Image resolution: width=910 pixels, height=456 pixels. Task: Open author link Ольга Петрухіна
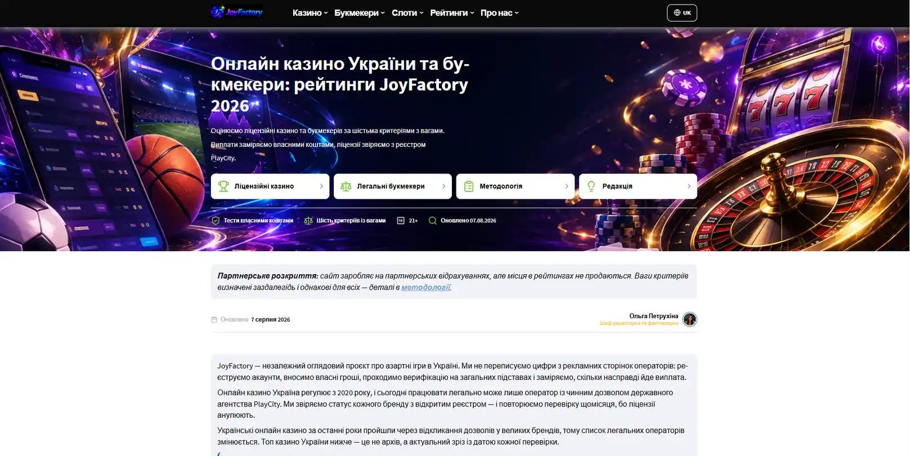coord(654,316)
